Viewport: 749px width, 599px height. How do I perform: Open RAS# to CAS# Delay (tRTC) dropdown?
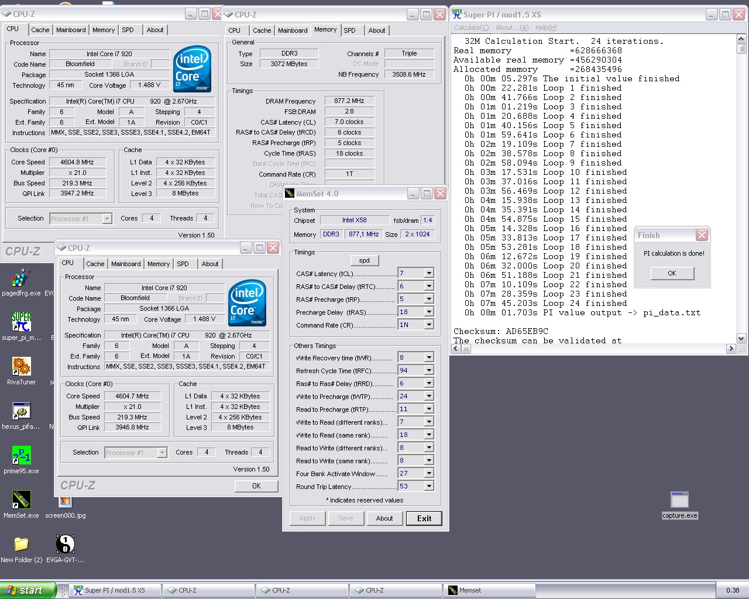point(429,286)
